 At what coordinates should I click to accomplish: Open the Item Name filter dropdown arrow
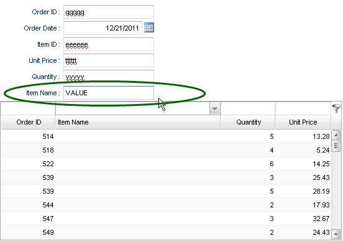coord(214,108)
